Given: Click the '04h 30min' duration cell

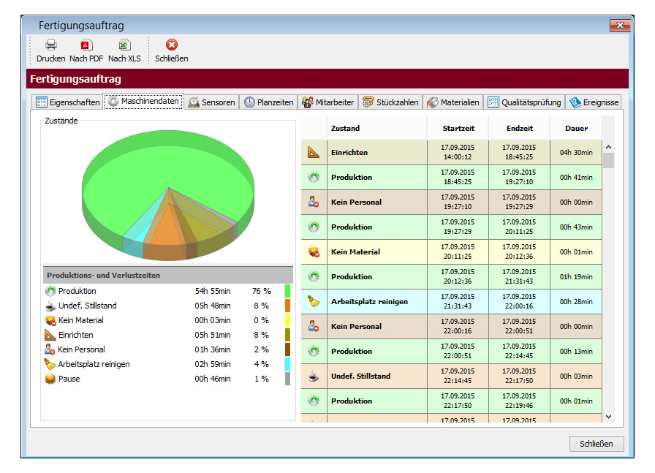Looking at the screenshot, I should 576,153.
